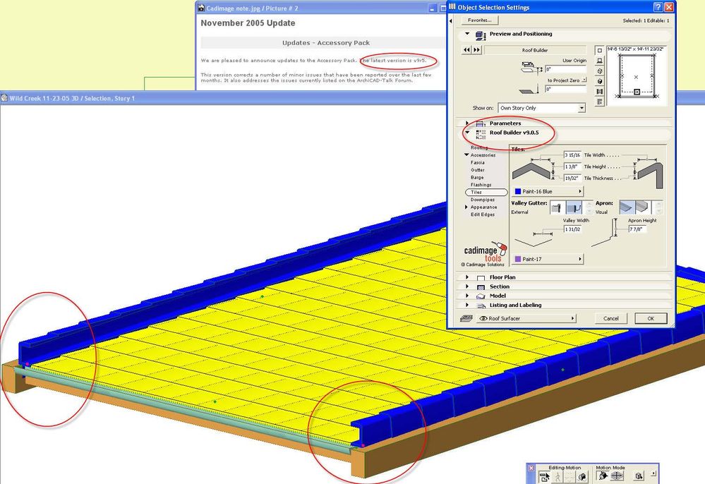705x484 pixels.
Task: Collapse the Roof Builder v9.0.5 panel
Action: 467,133
